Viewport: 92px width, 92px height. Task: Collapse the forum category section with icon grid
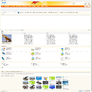point(89,46)
